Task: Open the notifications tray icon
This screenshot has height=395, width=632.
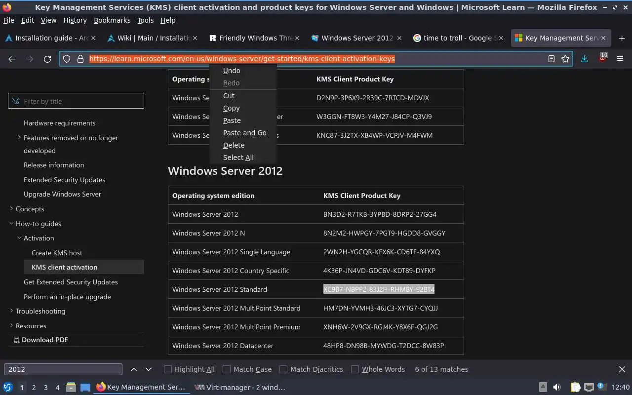Action: click(x=601, y=387)
